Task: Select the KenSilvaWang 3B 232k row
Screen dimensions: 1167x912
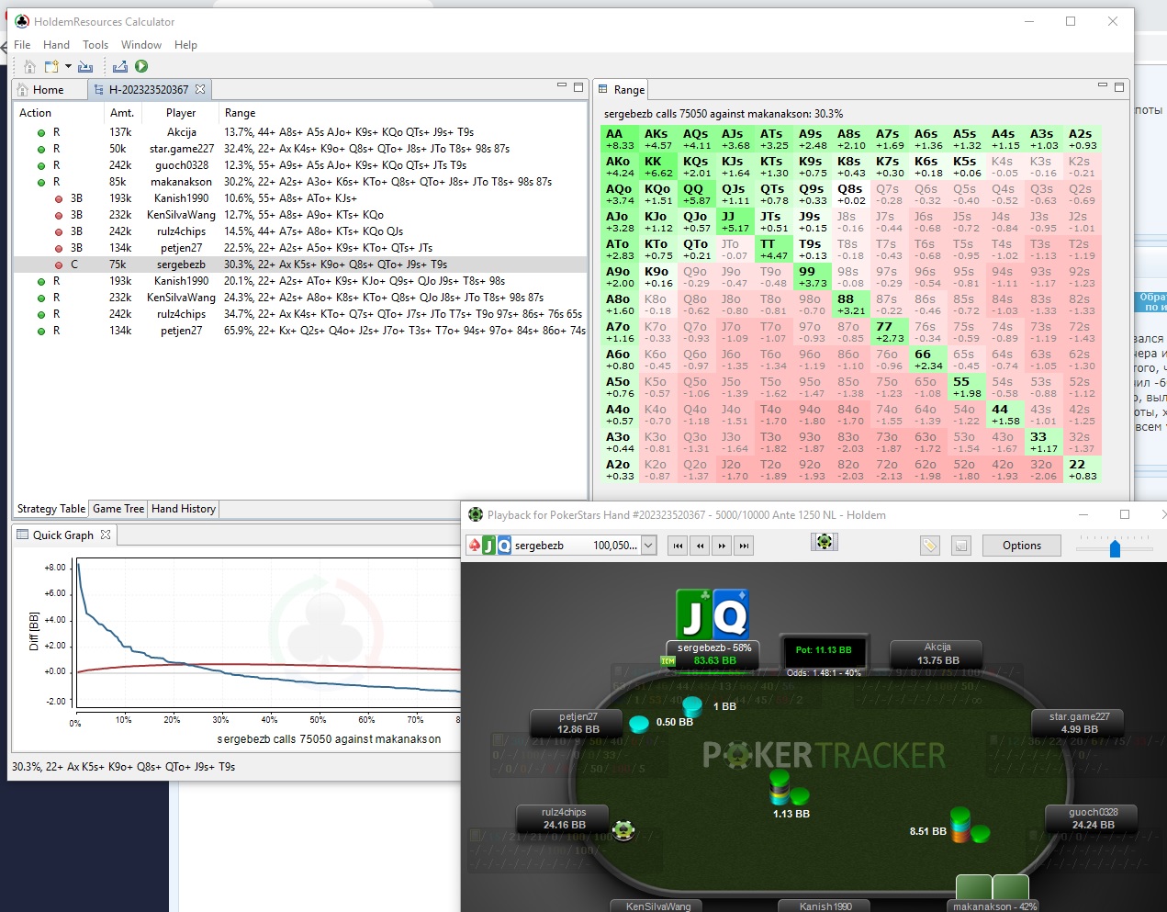Action: click(x=299, y=215)
